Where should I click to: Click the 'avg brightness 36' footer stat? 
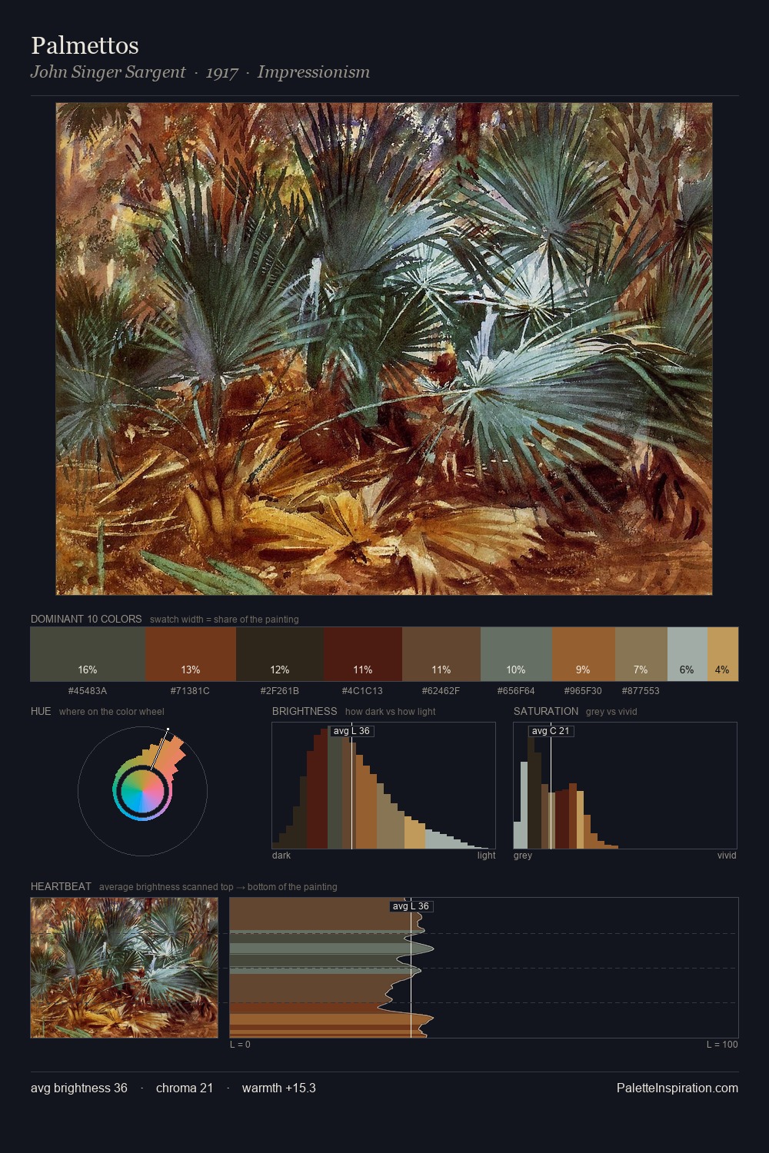(x=79, y=1088)
